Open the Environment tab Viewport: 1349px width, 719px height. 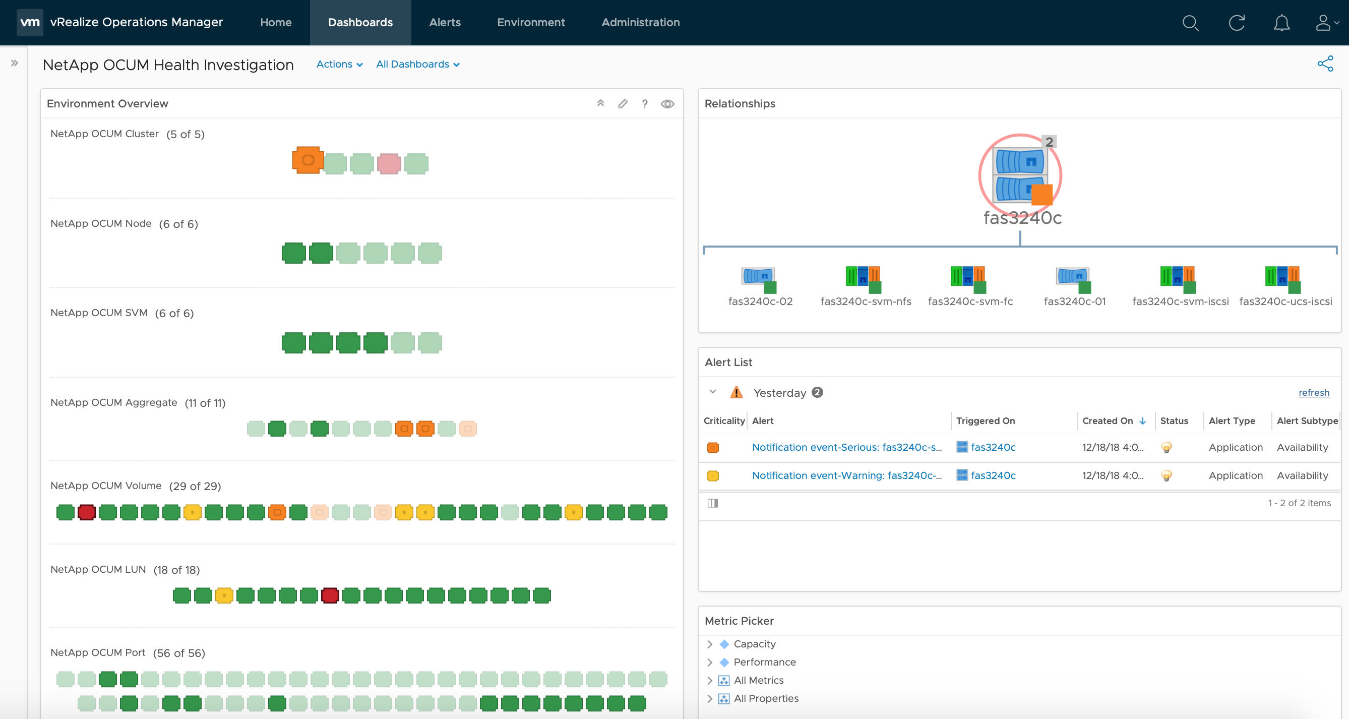(x=530, y=23)
